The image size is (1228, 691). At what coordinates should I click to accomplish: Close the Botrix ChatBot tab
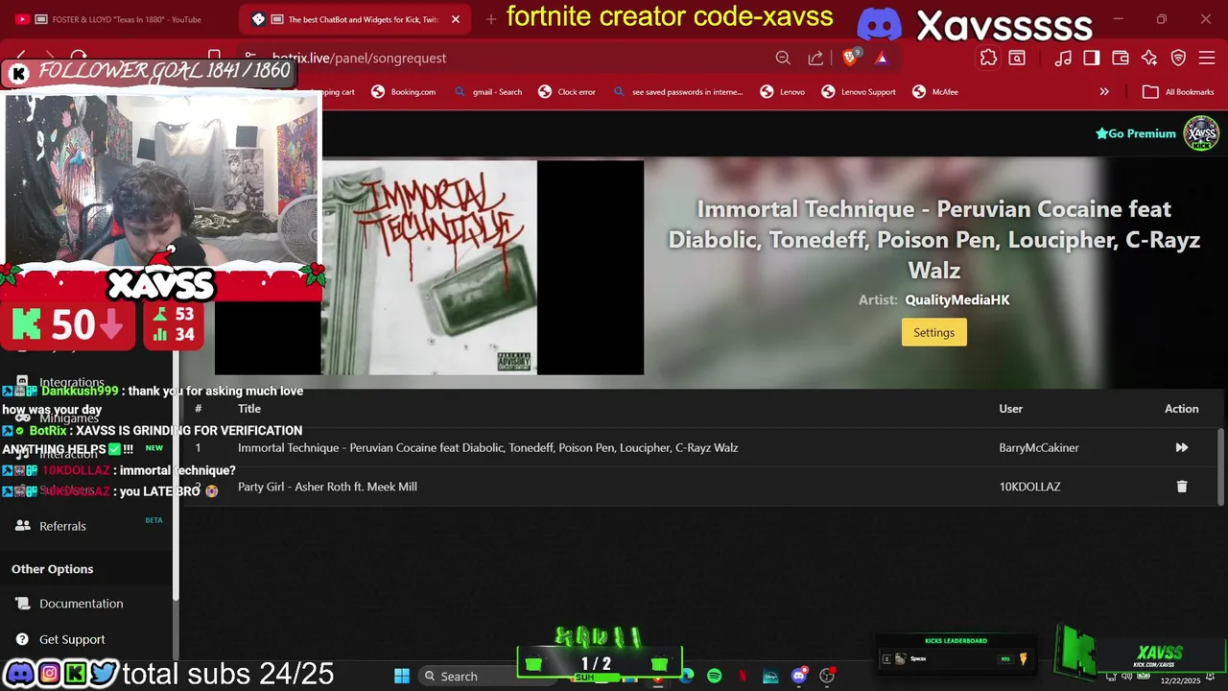point(456,19)
